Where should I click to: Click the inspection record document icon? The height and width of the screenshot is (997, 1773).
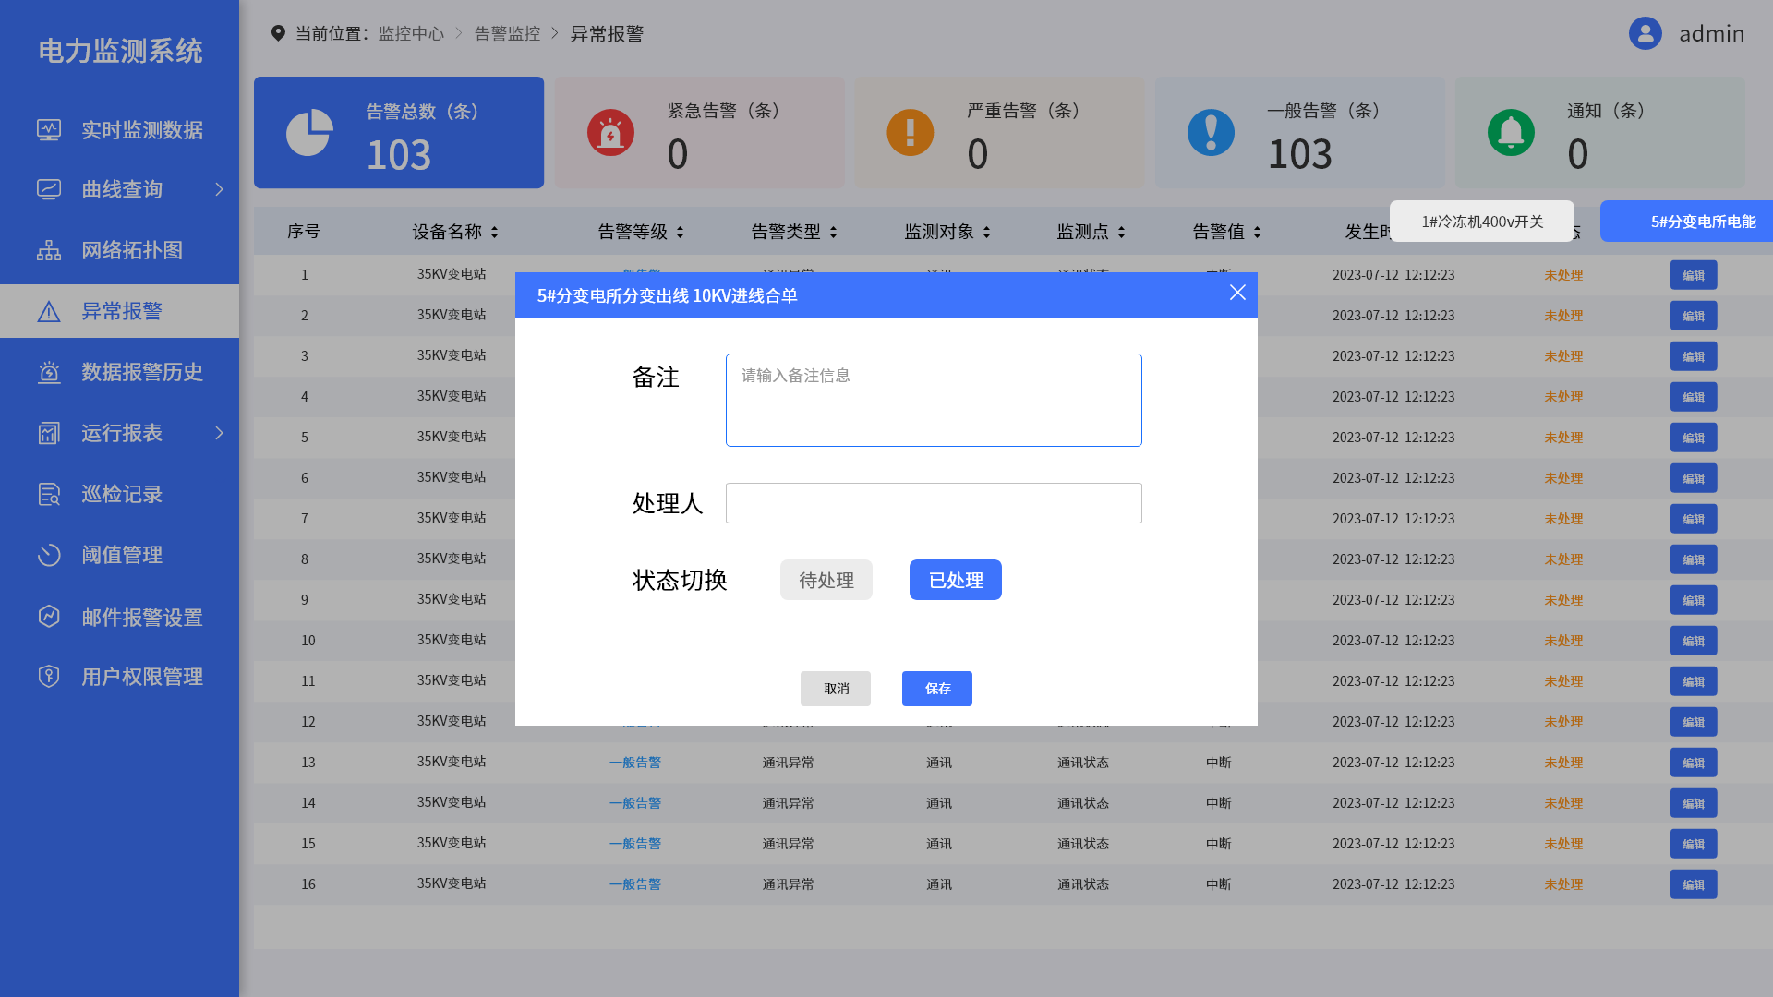coord(49,494)
